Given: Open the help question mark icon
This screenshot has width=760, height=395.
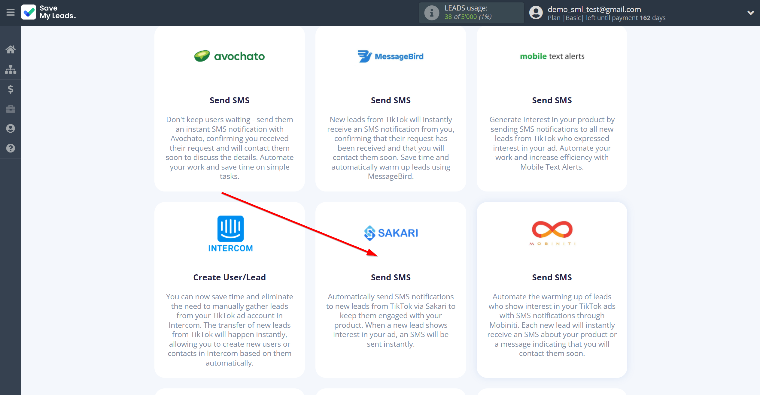Looking at the screenshot, I should 11,148.
